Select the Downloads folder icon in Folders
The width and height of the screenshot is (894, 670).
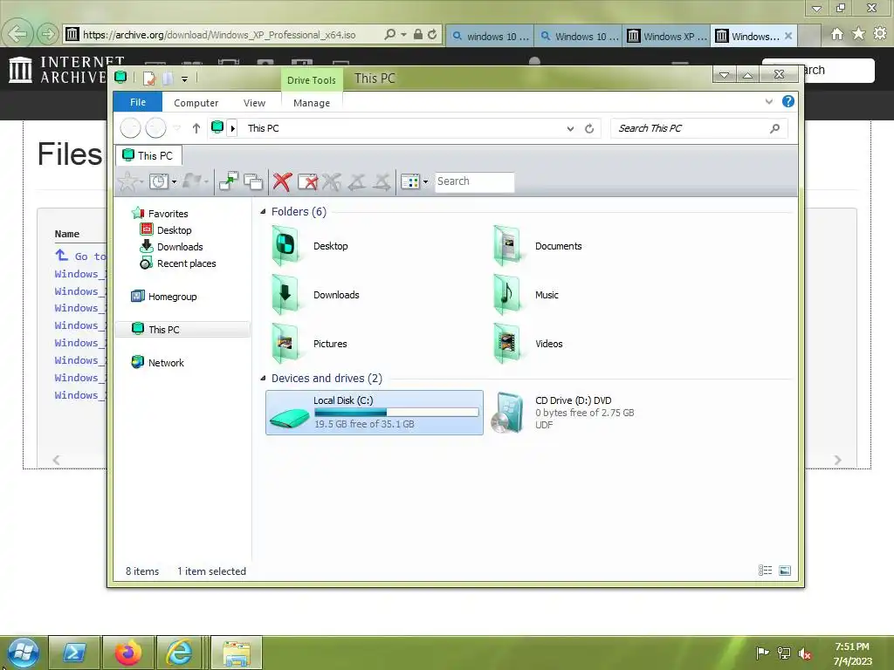285,295
